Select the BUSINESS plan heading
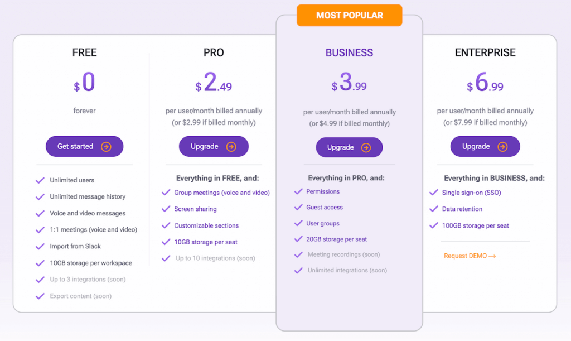571x341 pixels. point(349,52)
